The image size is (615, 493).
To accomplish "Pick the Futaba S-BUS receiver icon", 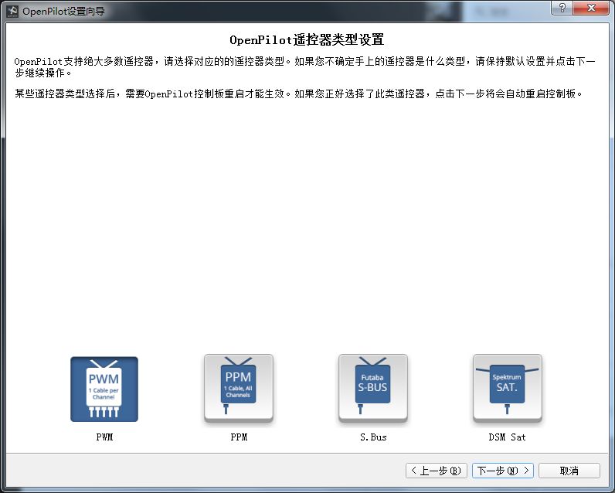I will pos(373,388).
